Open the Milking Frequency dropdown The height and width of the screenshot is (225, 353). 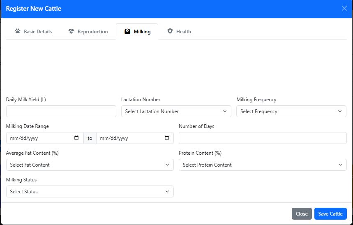pos(291,111)
